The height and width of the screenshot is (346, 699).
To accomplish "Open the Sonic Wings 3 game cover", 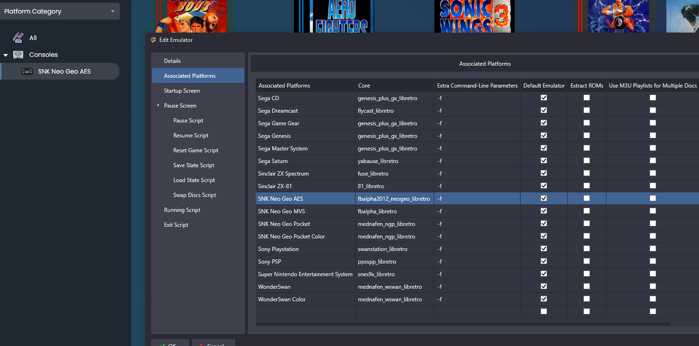I will click(x=474, y=16).
